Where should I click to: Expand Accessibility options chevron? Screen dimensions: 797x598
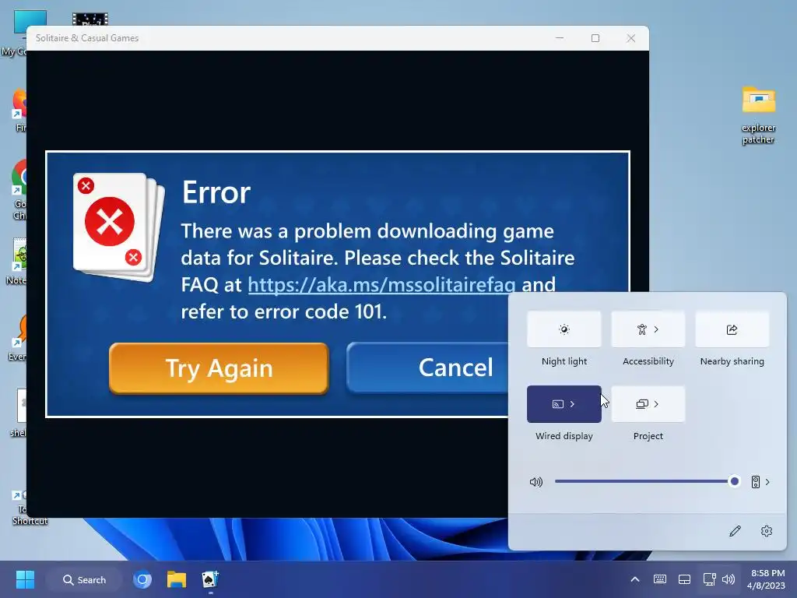click(x=656, y=329)
